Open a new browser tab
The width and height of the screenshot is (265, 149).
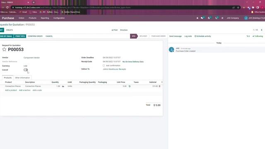(34, 2)
